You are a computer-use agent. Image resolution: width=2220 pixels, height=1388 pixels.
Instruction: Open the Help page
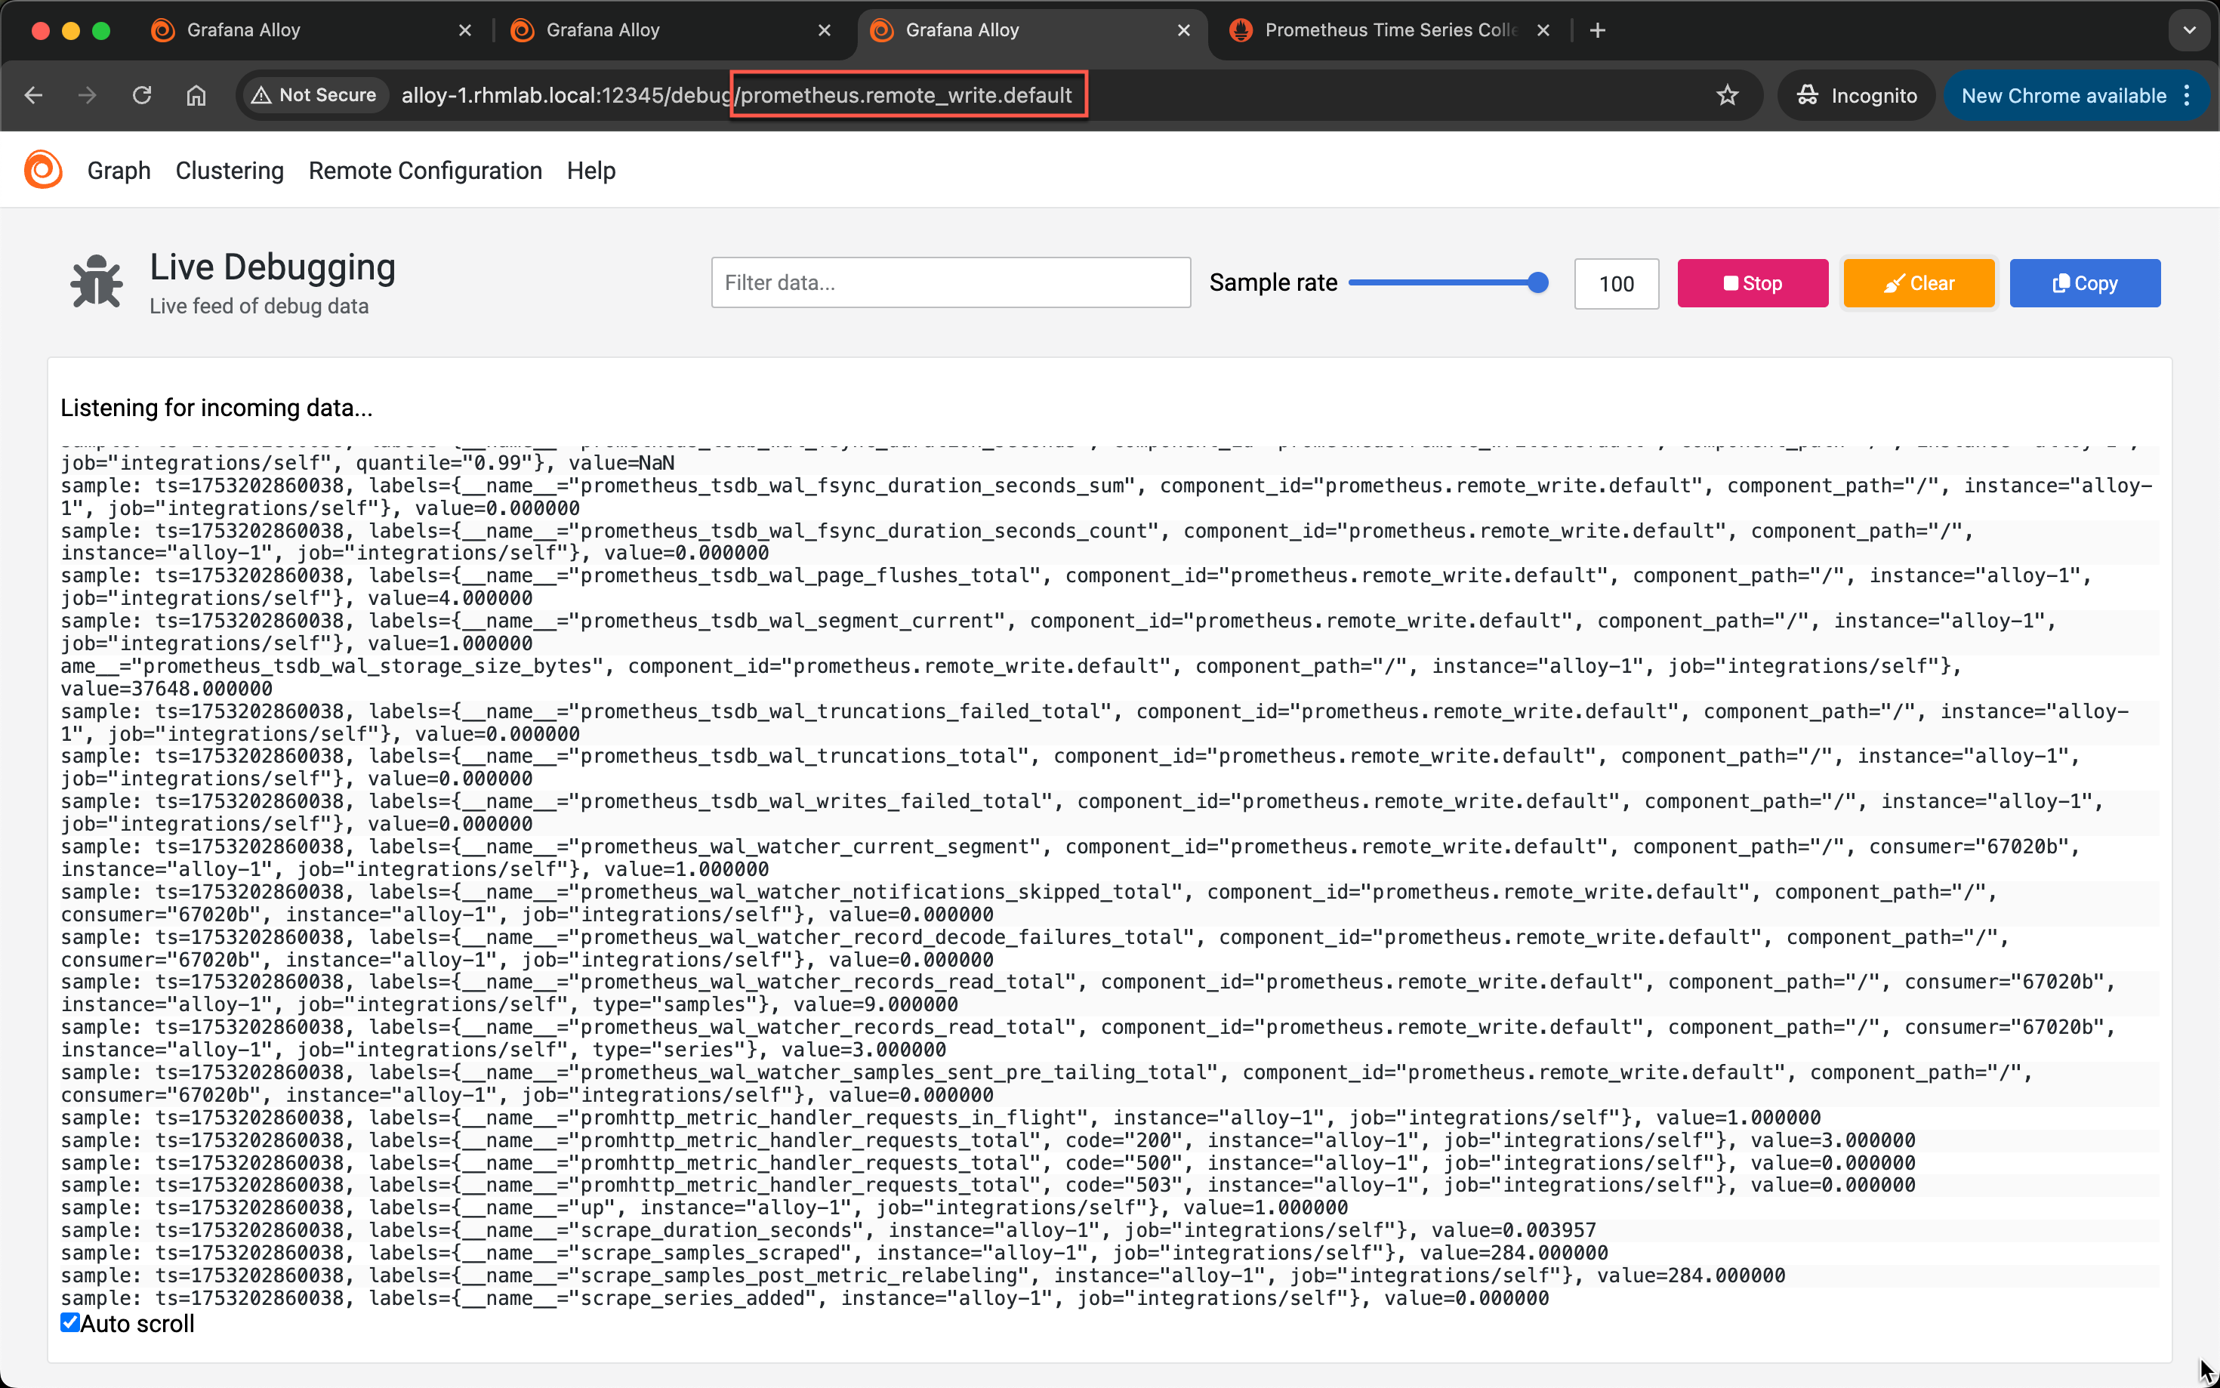click(x=591, y=171)
